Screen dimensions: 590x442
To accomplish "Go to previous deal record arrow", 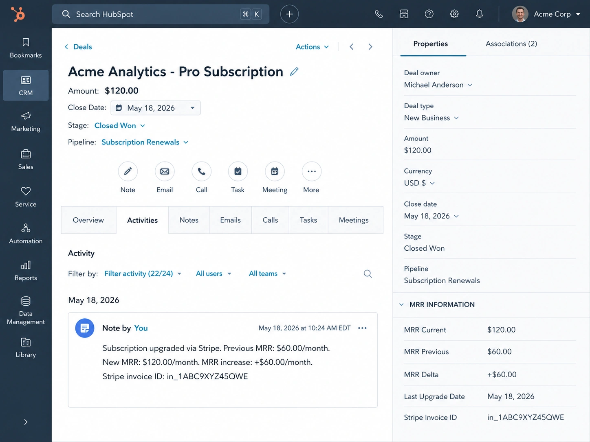I will 351,47.
